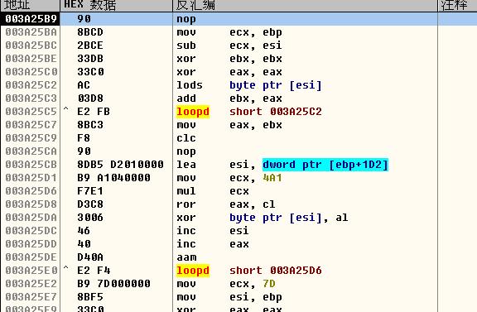This screenshot has width=477, height=312.
Task: Click hex bytes D40A
Action: 90,257
